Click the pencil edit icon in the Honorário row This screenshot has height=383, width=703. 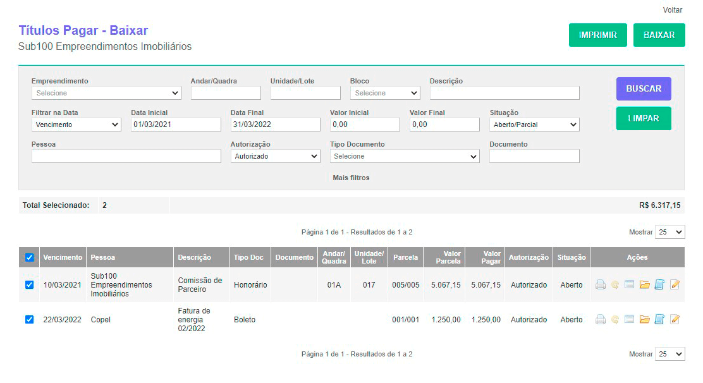[675, 285]
